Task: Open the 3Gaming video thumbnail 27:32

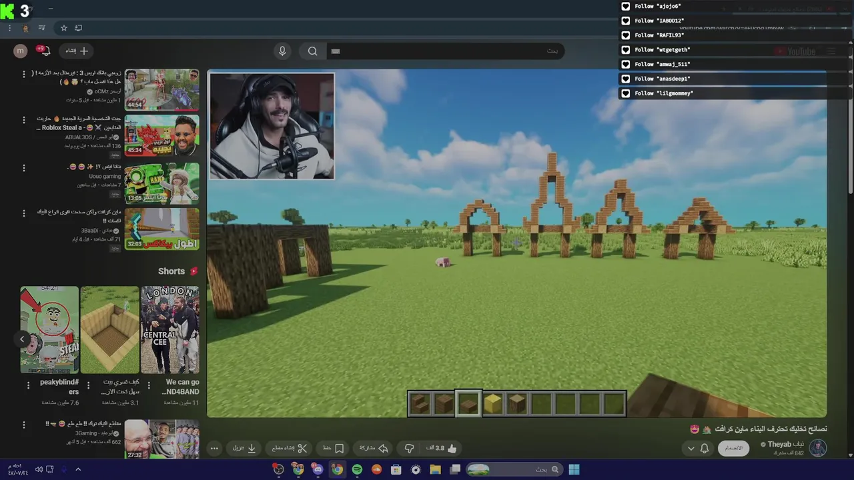Action: tap(162, 439)
